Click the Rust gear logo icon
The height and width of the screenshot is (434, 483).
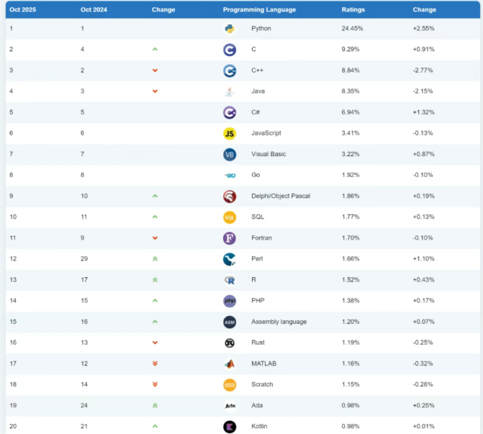pyautogui.click(x=230, y=343)
